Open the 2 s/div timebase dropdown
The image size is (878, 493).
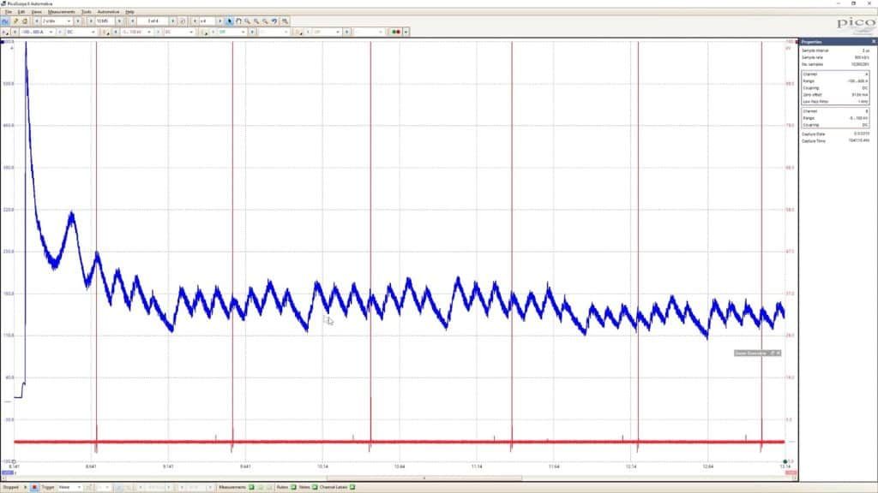pyautogui.click(x=57, y=21)
